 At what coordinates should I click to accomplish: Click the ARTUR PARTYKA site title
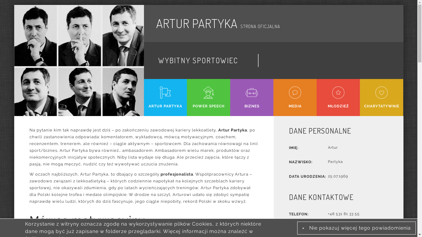pos(196,24)
